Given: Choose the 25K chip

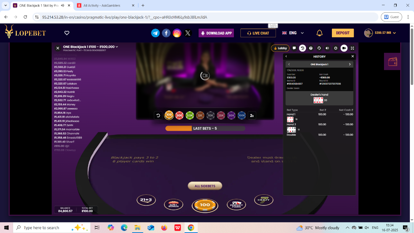Looking at the screenshot, I should click(x=221, y=116).
